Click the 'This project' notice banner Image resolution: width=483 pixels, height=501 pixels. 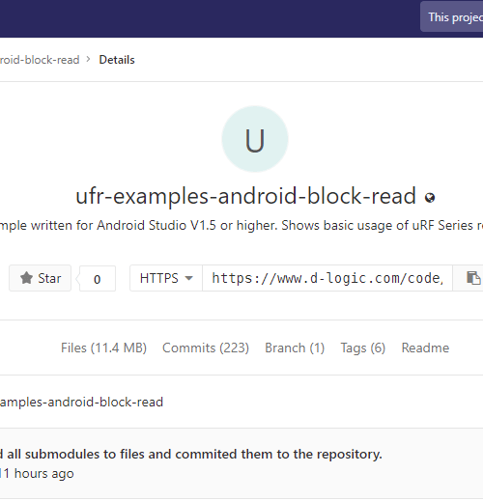[x=451, y=16]
